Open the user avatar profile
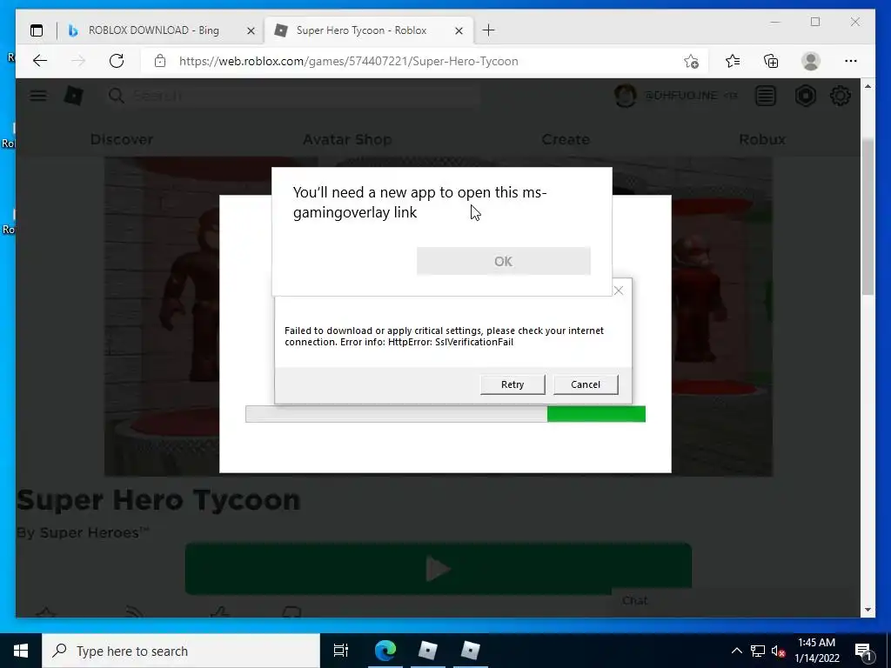The height and width of the screenshot is (668, 891). (625, 96)
